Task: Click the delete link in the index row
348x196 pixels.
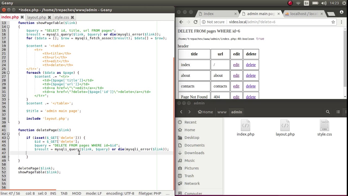Action: tap(251, 65)
